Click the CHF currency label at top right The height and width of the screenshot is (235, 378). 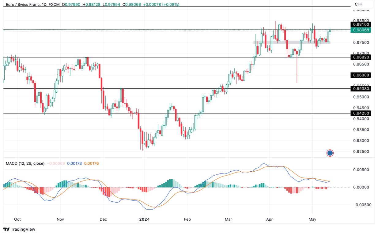(x=359, y=4)
